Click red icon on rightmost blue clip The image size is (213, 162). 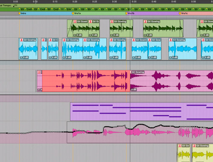tap(203, 40)
